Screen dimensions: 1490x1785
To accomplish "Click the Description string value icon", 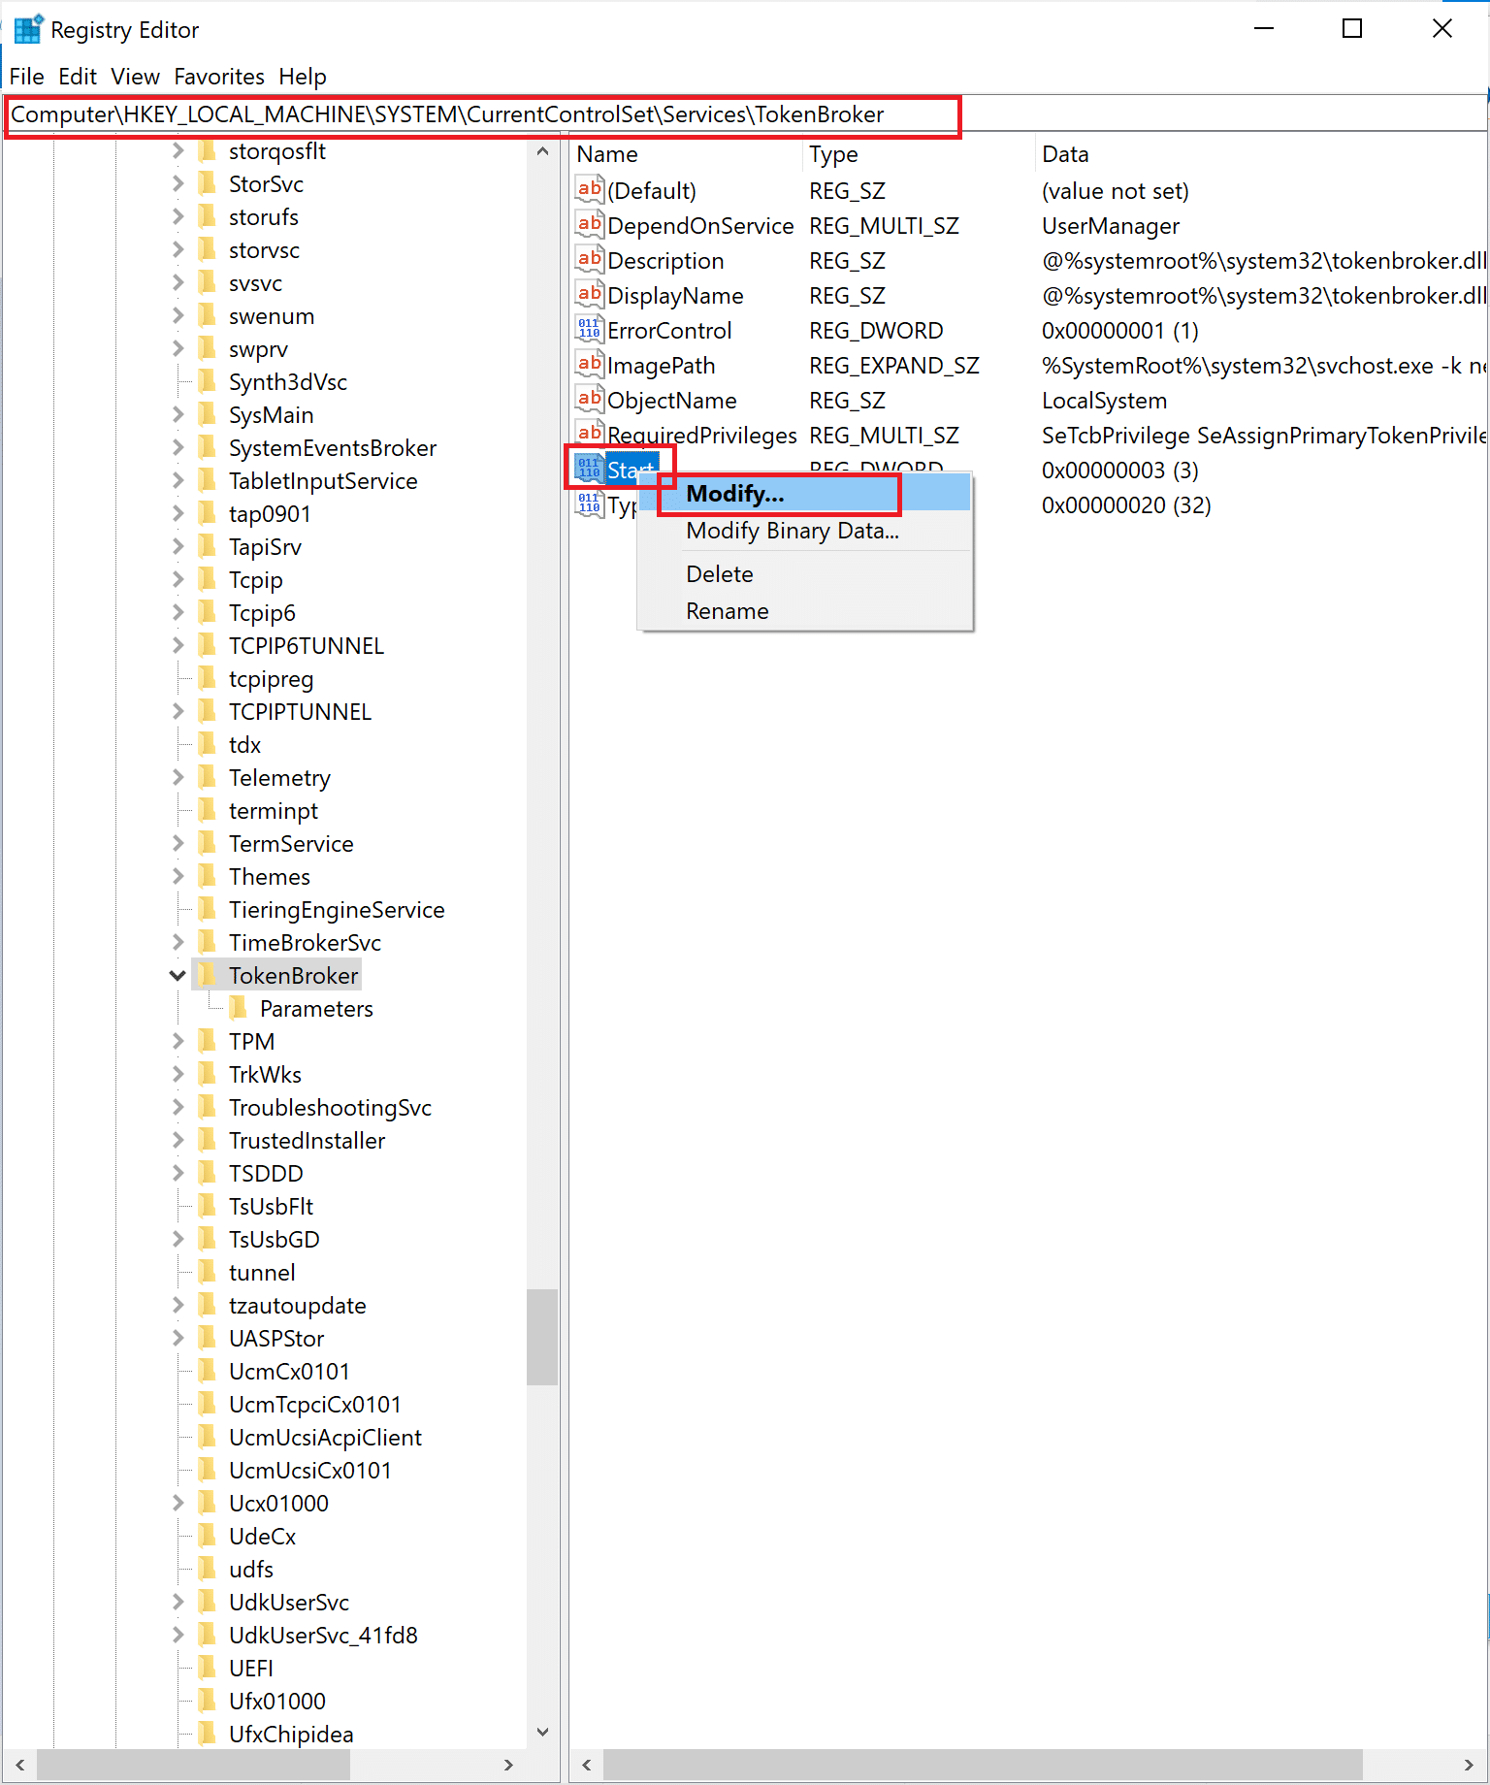I will point(589,260).
